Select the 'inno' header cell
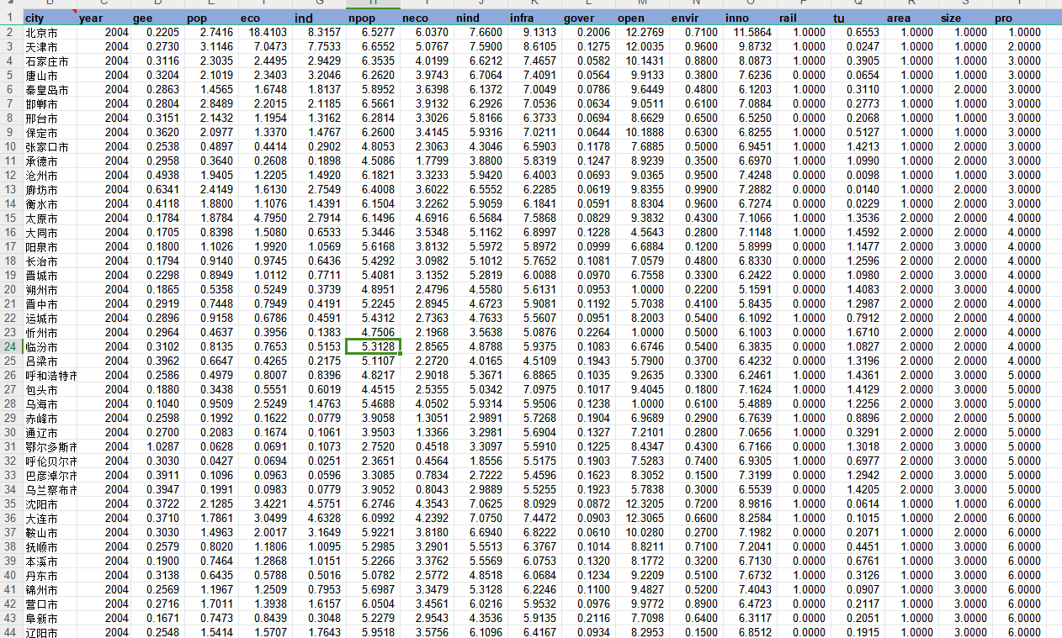Image resolution: width=1062 pixels, height=638 pixels. coord(750,18)
